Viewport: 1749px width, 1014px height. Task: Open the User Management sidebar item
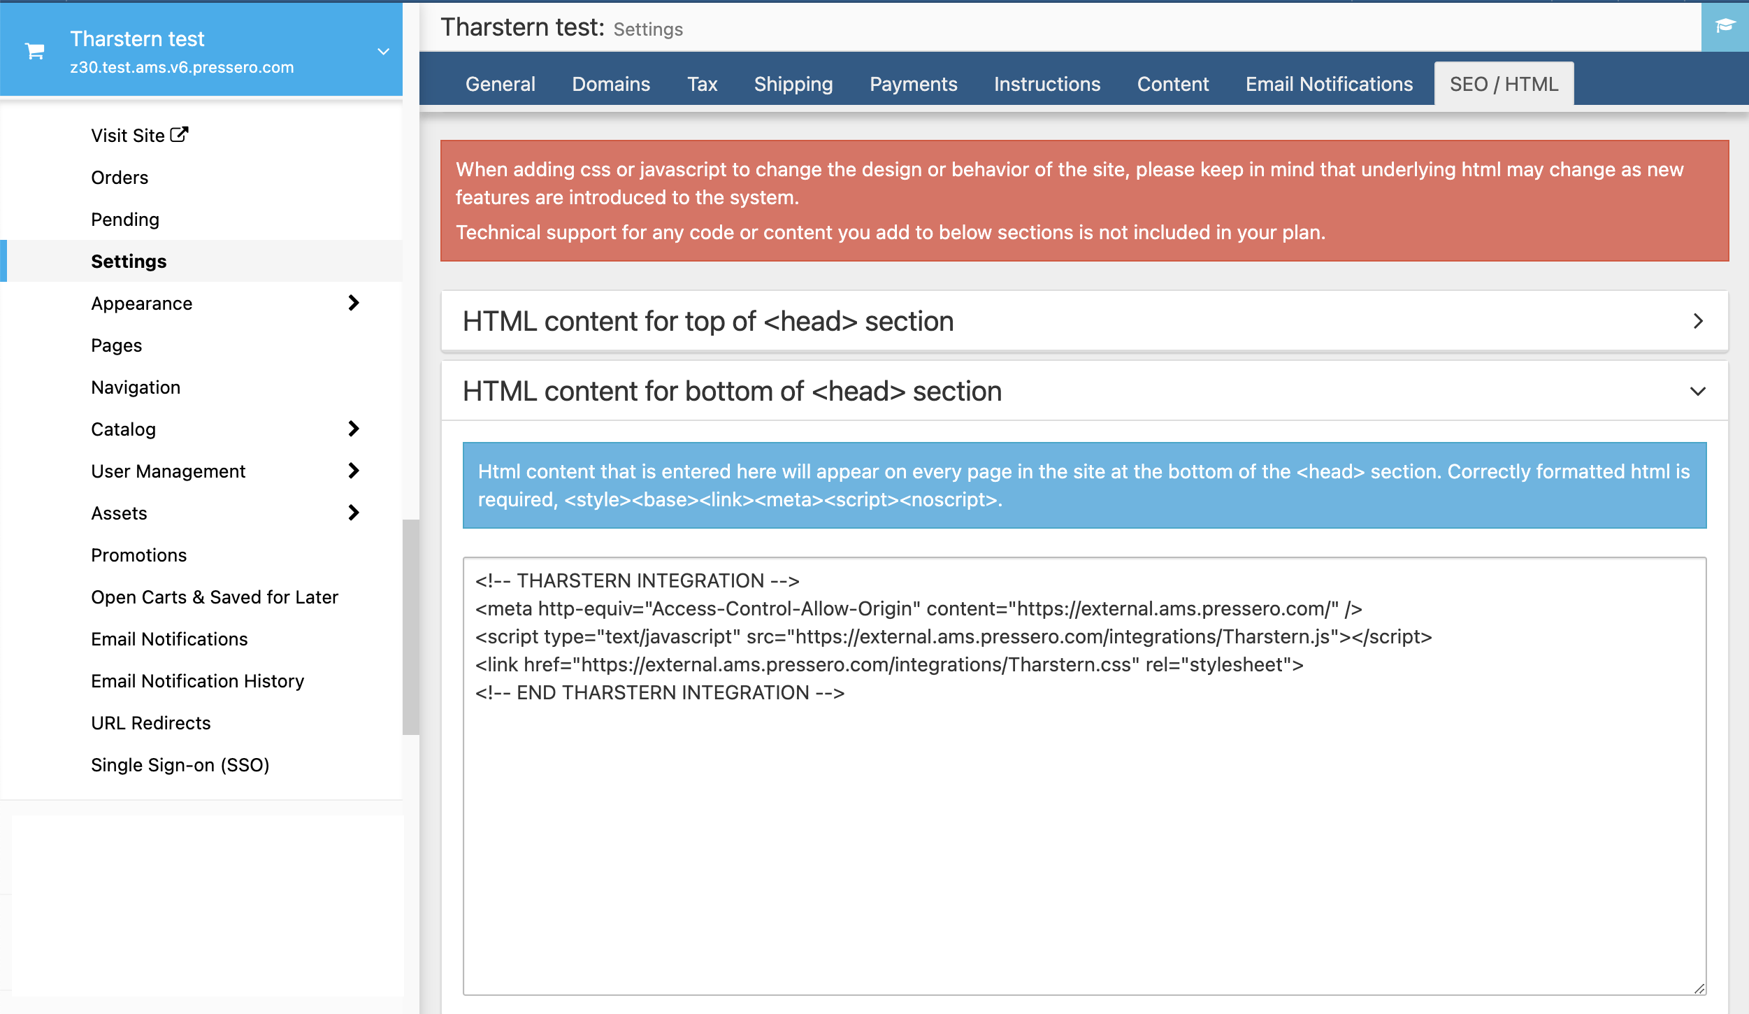point(168,471)
